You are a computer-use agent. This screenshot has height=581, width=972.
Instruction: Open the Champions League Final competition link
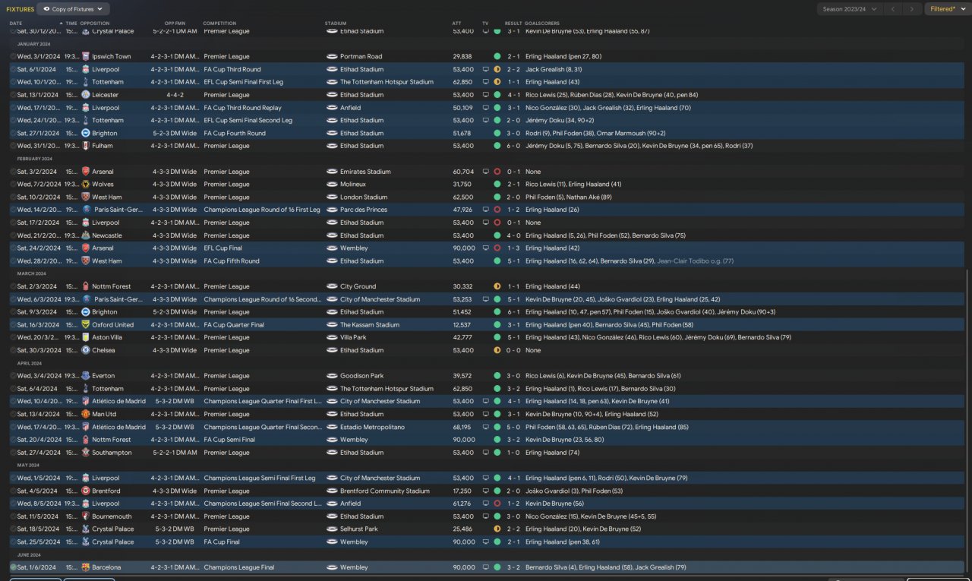[x=241, y=567]
